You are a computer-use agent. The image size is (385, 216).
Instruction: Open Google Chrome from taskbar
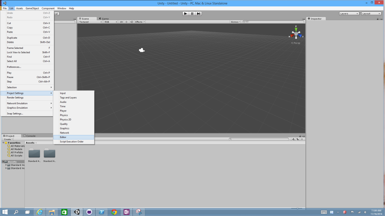[x=114, y=212]
